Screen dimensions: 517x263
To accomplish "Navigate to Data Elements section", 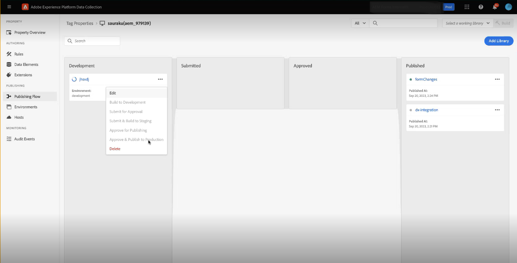I will pos(30,65).
